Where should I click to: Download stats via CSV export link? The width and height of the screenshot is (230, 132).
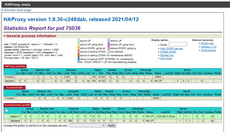(x=166, y=58)
